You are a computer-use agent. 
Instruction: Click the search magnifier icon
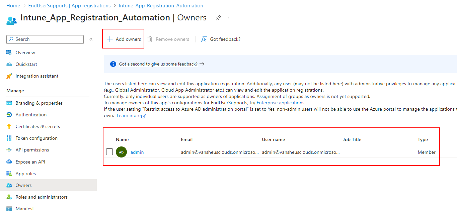11,39
